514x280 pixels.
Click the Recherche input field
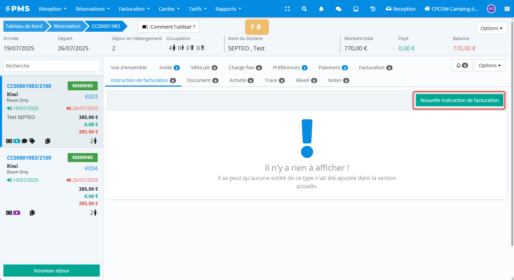(x=51, y=66)
